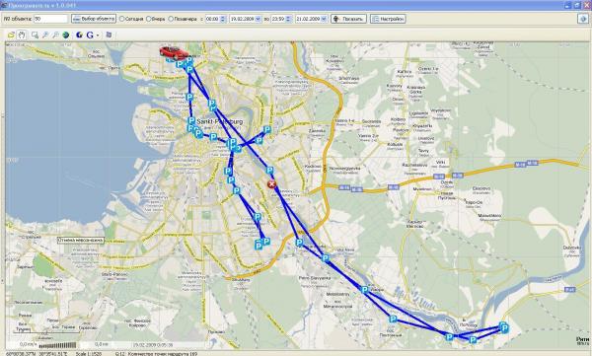Click the open folder icon in toolbar
Screen dimensions: 592x356
tap(11, 35)
